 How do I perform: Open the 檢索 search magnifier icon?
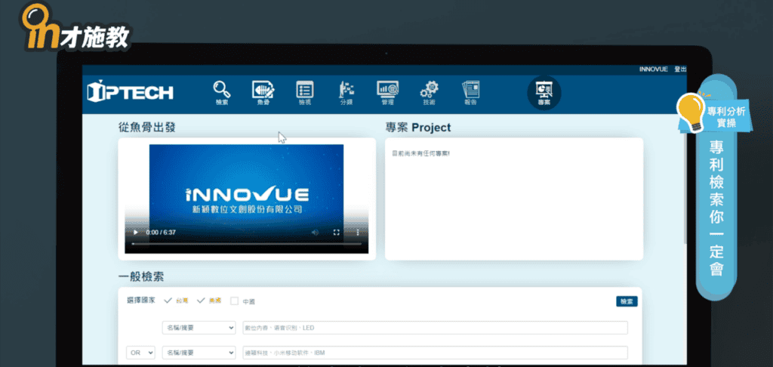pyautogui.click(x=221, y=91)
